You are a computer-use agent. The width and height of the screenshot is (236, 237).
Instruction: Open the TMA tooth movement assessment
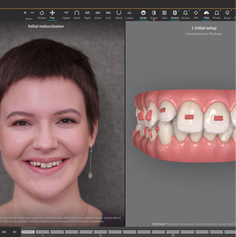(x=206, y=13)
